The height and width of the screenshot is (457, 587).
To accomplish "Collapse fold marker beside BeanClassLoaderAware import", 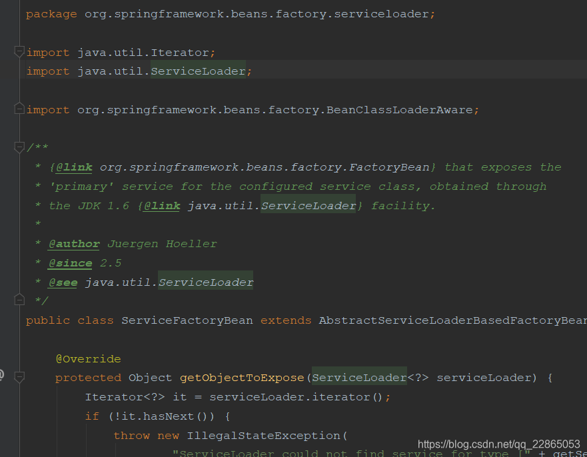I will click(x=19, y=109).
